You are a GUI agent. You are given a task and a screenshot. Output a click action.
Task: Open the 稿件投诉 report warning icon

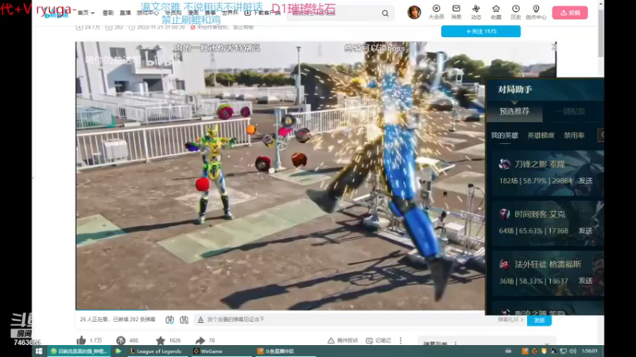pyautogui.click(x=331, y=340)
